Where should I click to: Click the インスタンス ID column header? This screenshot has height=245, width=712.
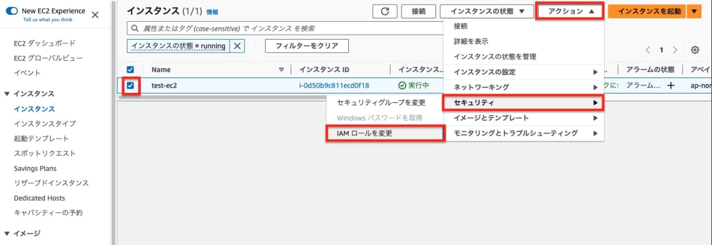coord(324,69)
